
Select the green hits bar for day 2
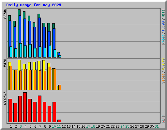(14, 24)
